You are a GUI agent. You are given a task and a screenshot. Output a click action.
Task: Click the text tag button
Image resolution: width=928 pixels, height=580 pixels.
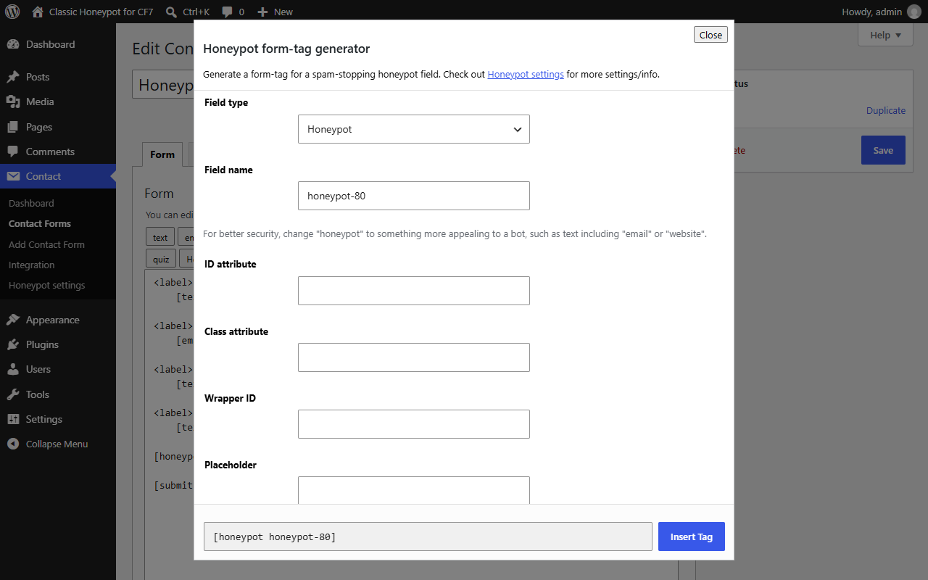[x=160, y=237]
